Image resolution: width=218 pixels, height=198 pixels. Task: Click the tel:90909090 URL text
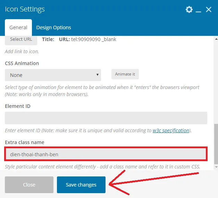(x=86, y=39)
